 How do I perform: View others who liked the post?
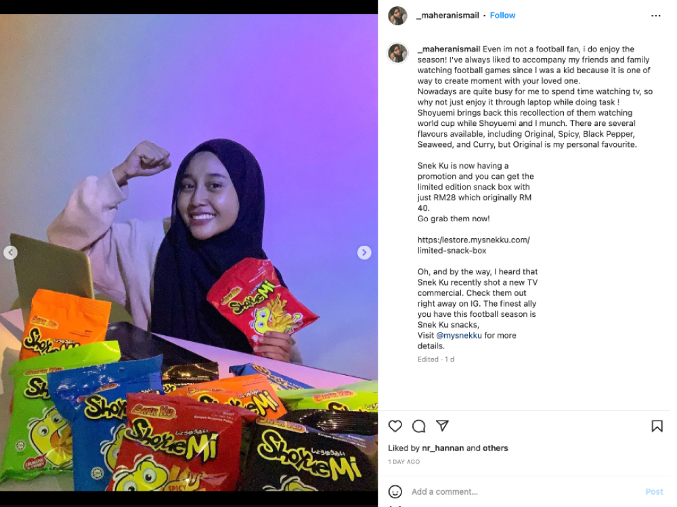pos(496,448)
